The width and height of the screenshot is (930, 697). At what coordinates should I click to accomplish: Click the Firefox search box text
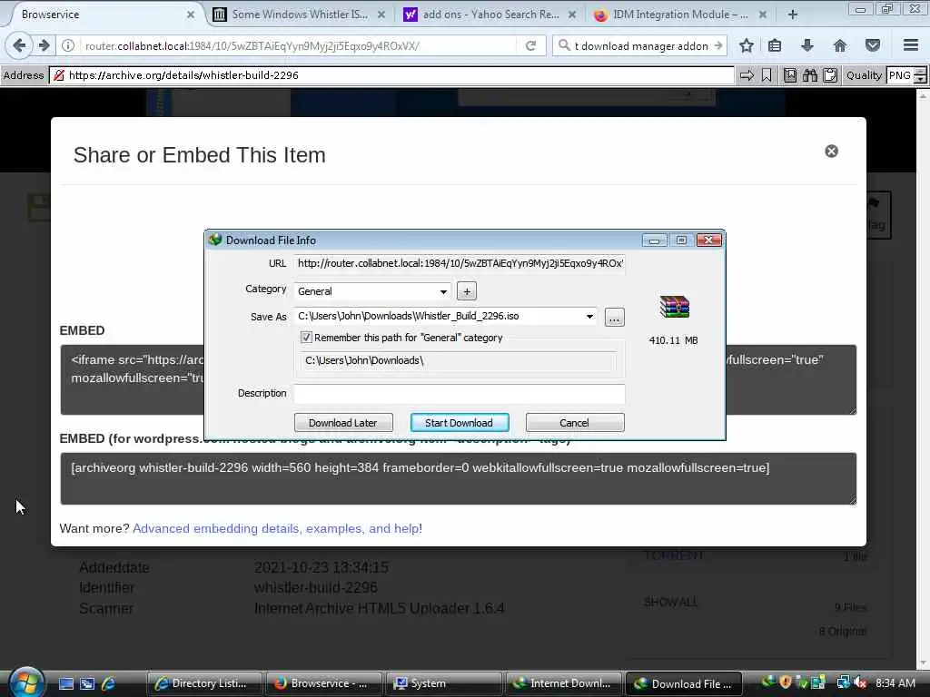coord(641,45)
